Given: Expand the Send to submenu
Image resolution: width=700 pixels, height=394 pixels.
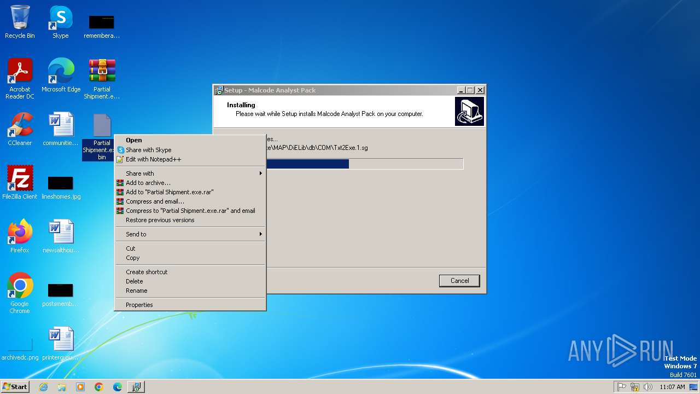Looking at the screenshot, I should [190, 234].
